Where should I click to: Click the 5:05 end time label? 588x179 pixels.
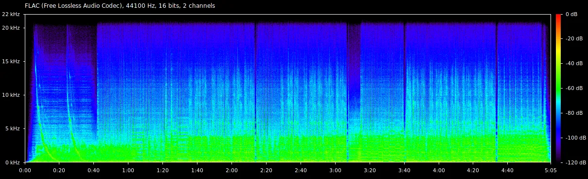pyautogui.click(x=551, y=171)
